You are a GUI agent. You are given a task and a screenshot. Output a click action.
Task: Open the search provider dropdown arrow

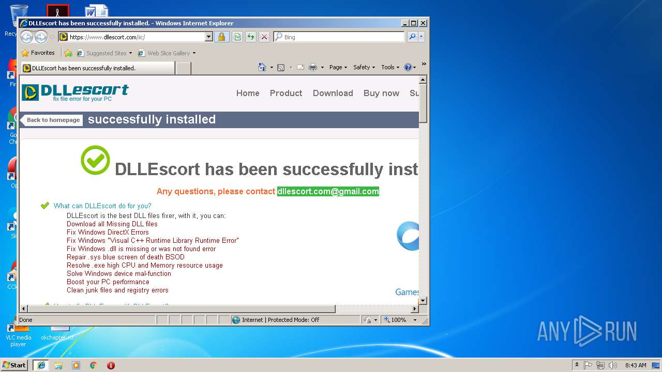(x=422, y=37)
